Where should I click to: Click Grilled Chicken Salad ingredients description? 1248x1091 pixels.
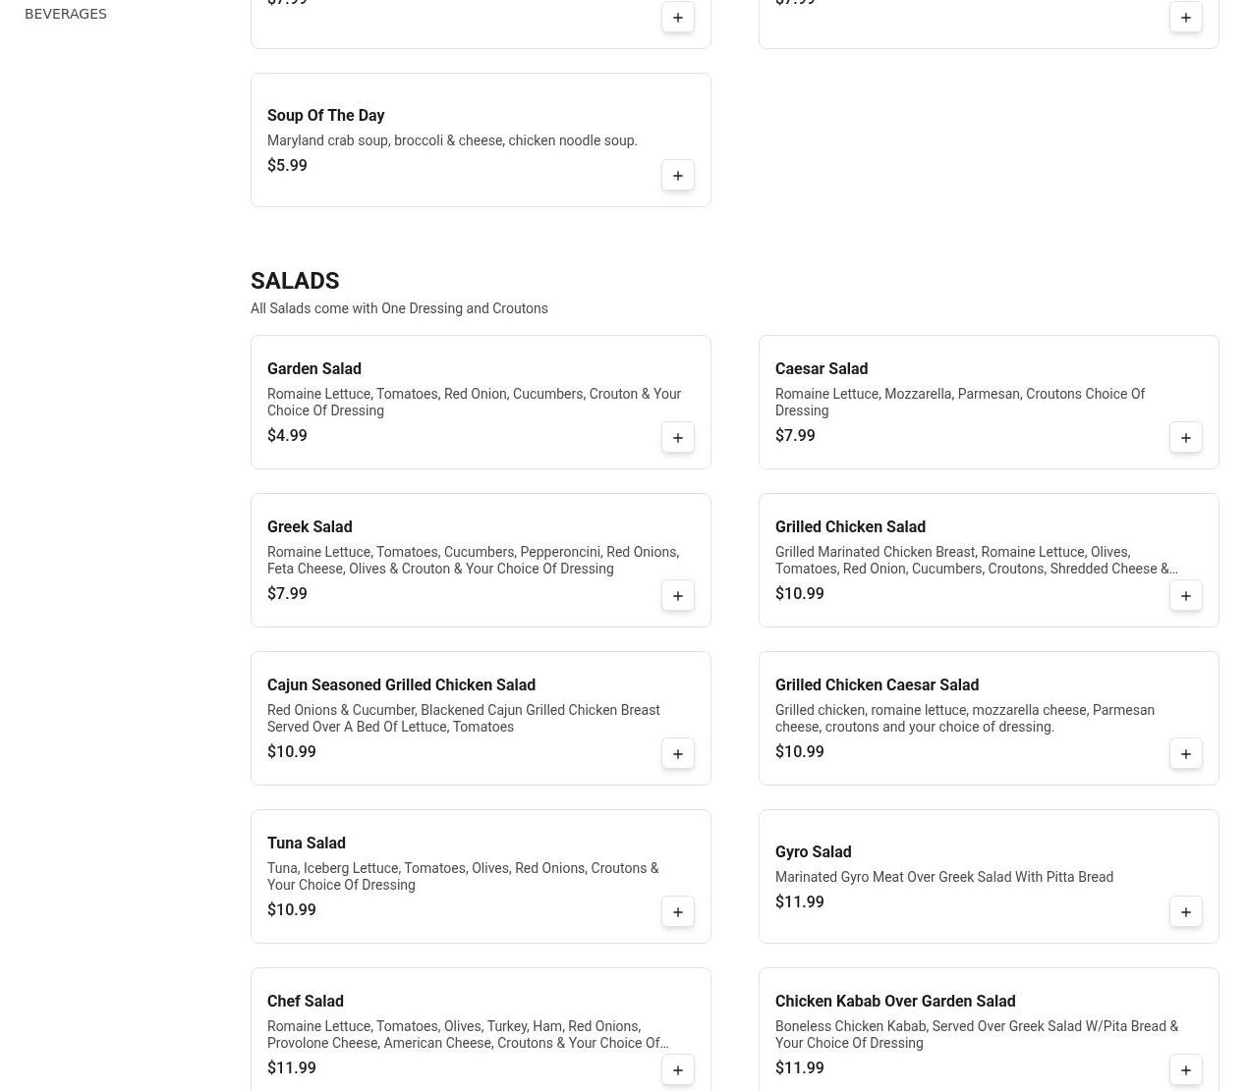(x=977, y=560)
